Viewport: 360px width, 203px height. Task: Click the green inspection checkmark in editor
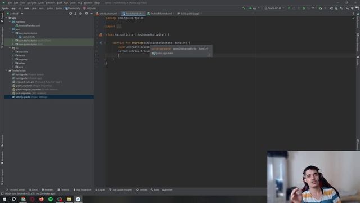(x=353, y=18)
